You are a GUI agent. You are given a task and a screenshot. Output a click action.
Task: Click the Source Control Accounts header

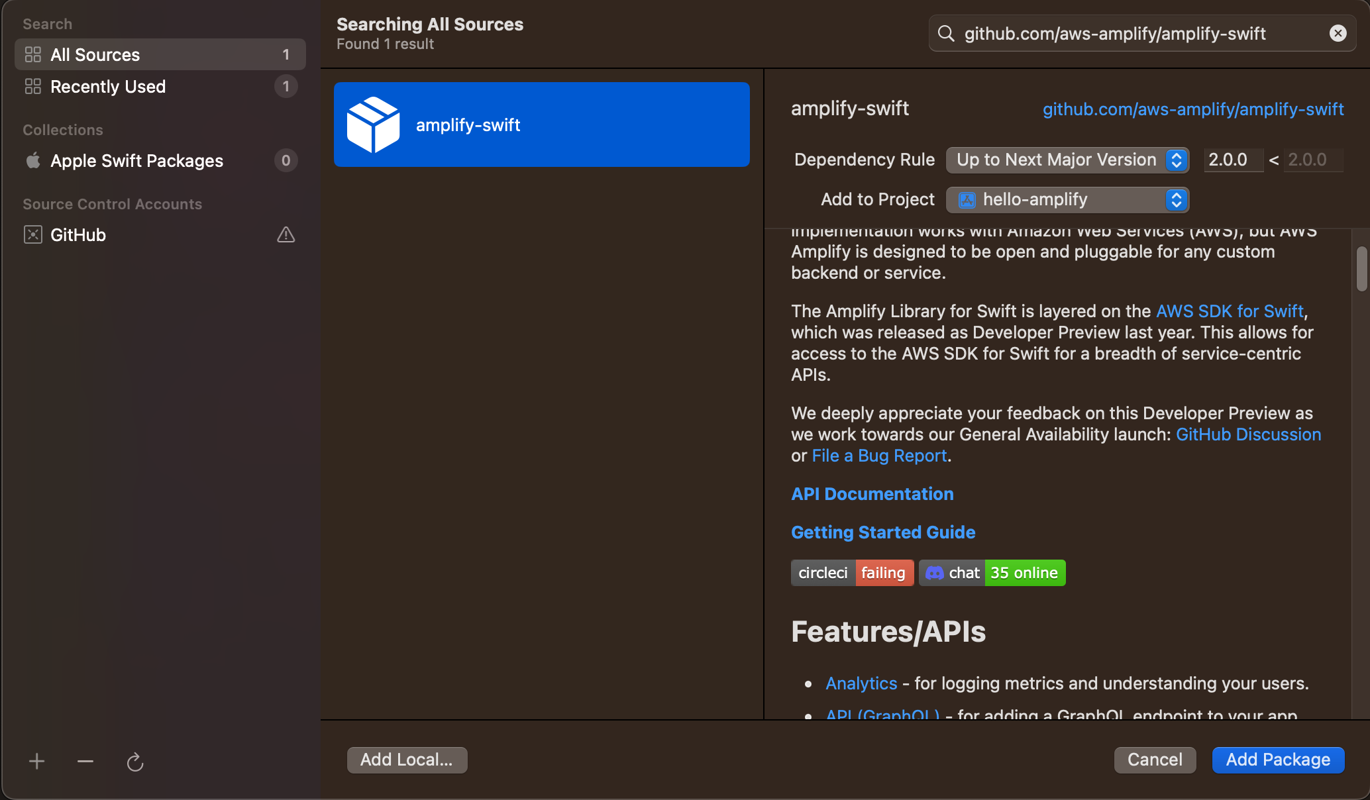pyautogui.click(x=113, y=204)
